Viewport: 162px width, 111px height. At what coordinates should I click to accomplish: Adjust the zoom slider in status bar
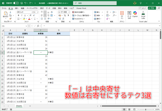tap(146, 109)
